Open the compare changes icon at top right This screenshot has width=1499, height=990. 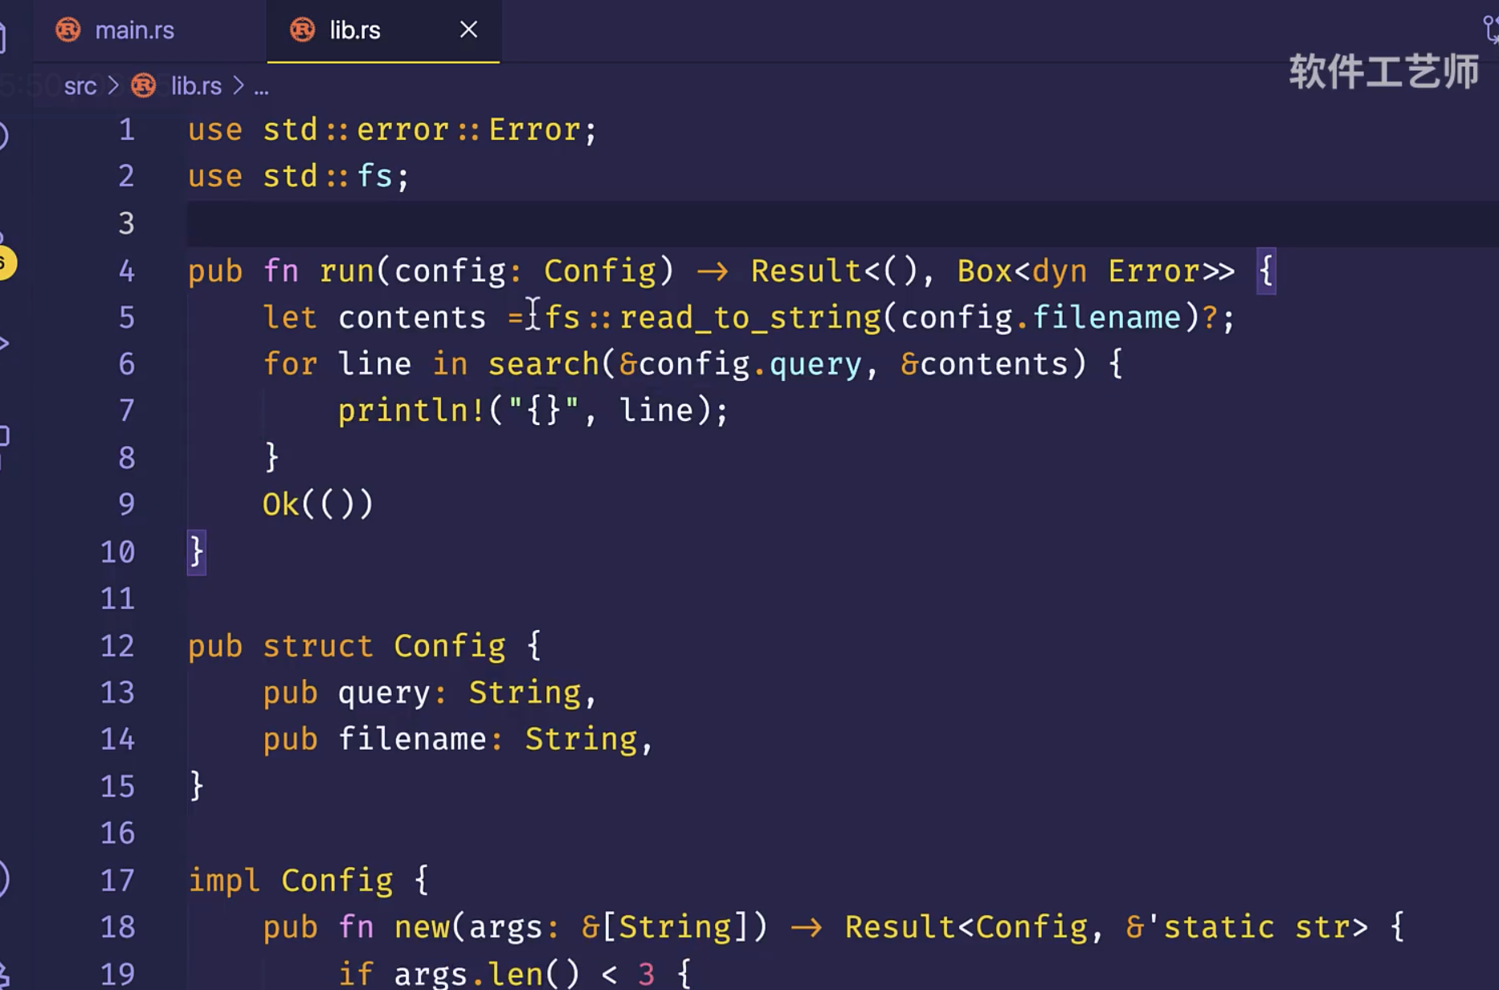tap(1491, 31)
